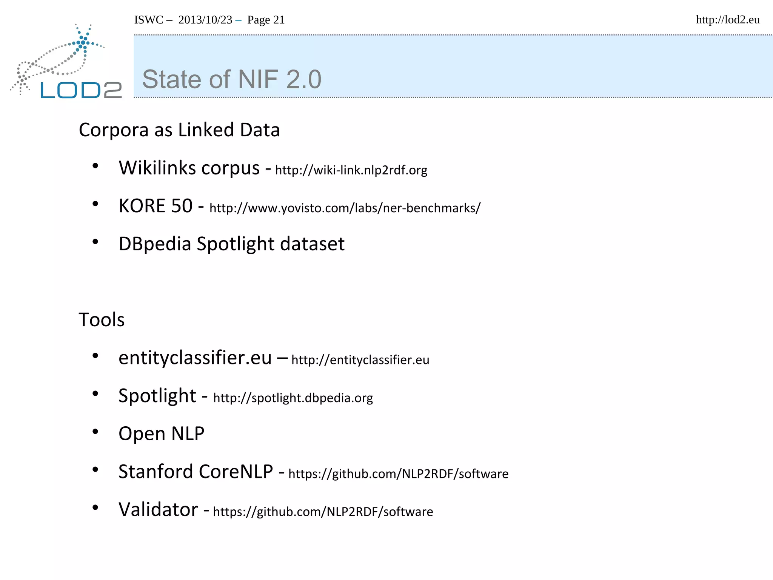
Task: Click the ISWC Page 21 header text
Action: pos(209,20)
